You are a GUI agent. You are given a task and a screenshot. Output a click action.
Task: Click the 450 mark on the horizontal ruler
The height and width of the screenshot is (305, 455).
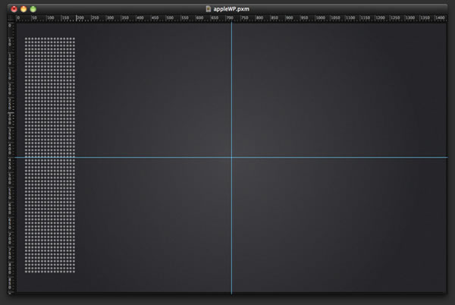[x=155, y=18]
